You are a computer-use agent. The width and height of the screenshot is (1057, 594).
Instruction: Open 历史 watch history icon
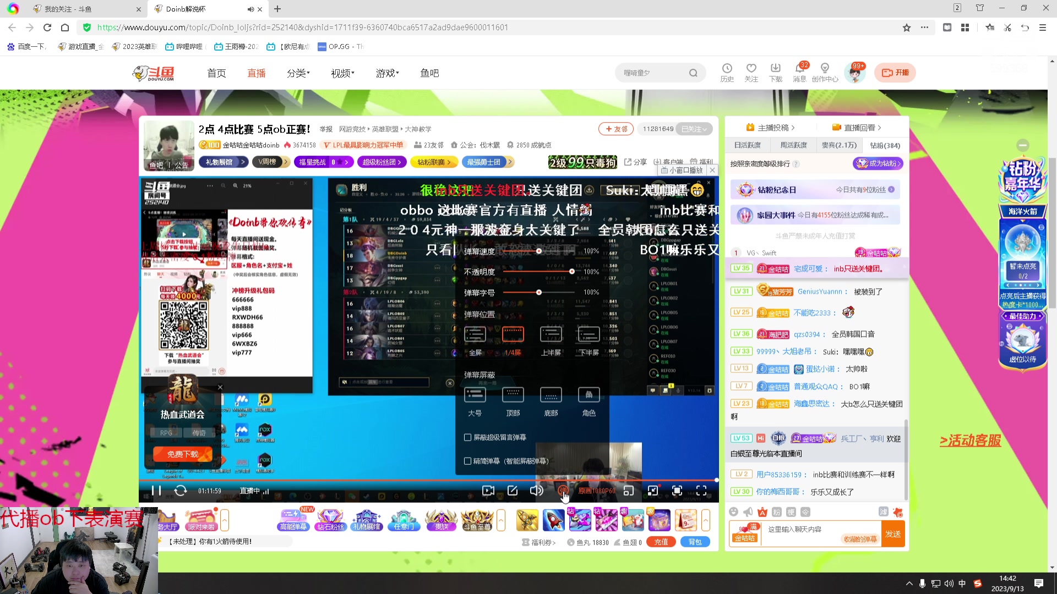(727, 73)
